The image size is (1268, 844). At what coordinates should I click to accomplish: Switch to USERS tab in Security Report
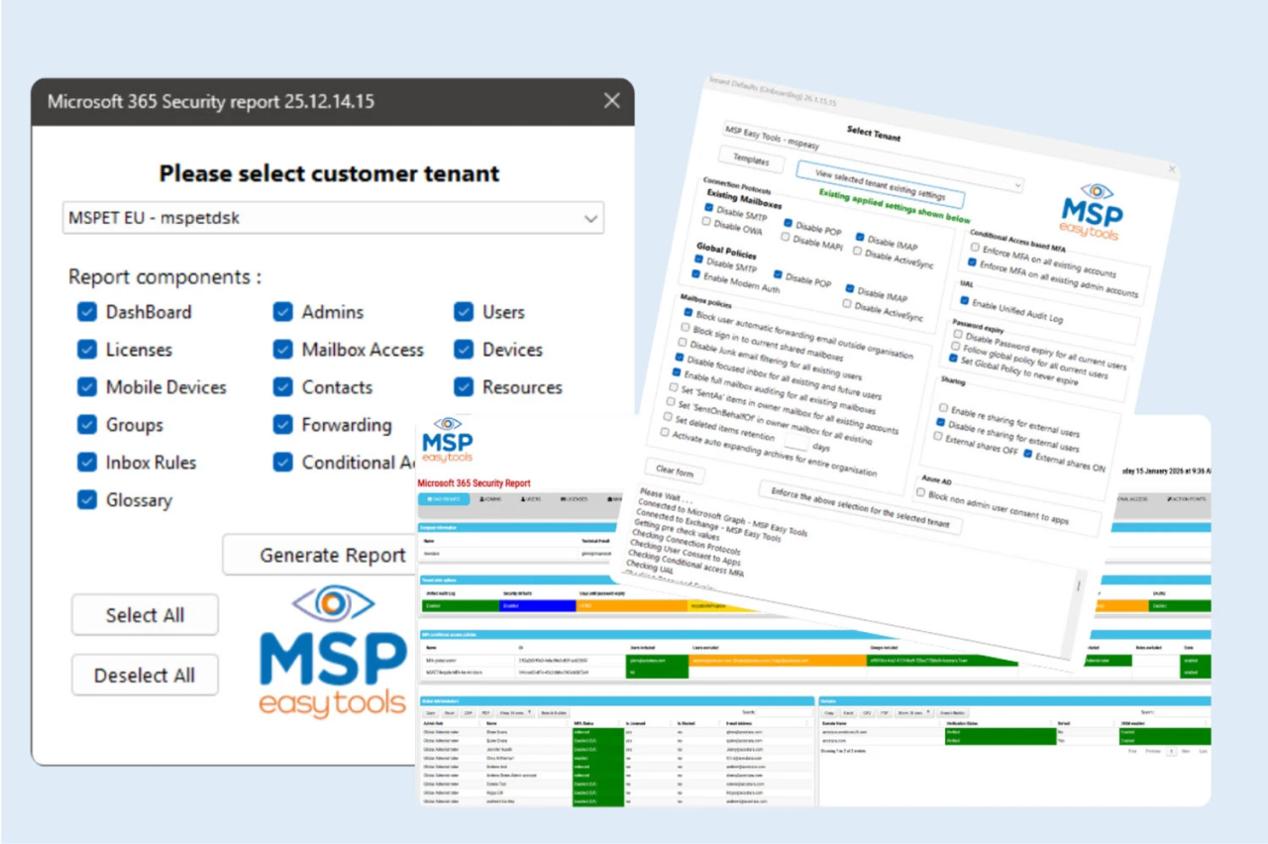(531, 499)
